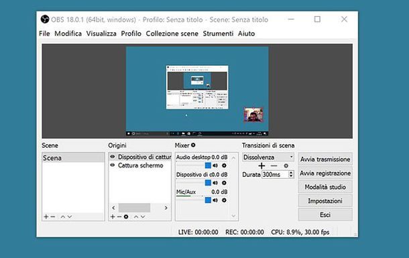The height and width of the screenshot is (258, 409).
Task: Open Mic/Aux gear settings
Action: [x=224, y=200]
